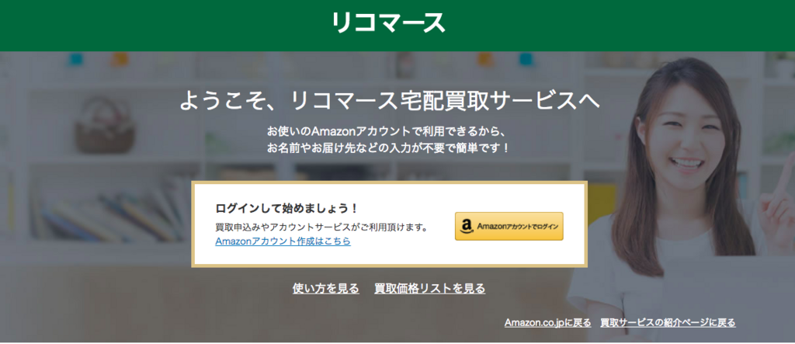Click the ログインして始めましょう！ heading

287,209
